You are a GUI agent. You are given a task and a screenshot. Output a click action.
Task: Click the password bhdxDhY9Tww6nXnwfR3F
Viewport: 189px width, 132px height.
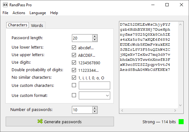coord(145,60)
